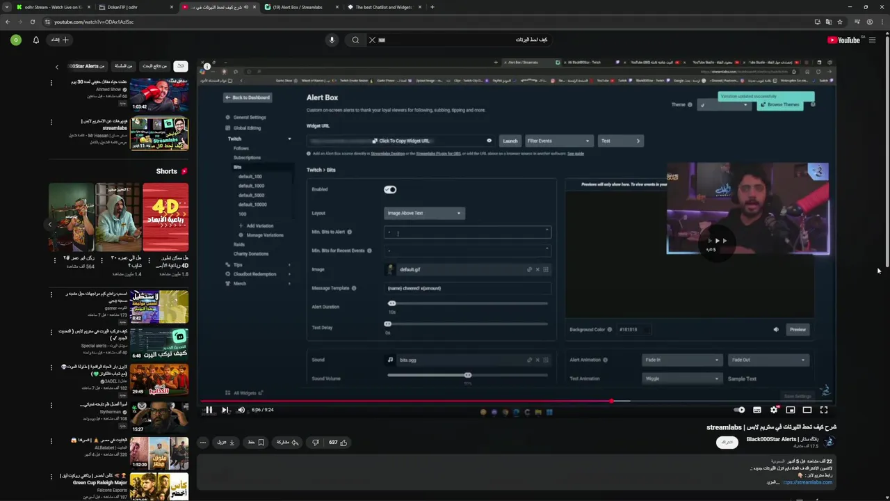
Task: Open Test dropdown in Alert Box
Action: coord(620,141)
